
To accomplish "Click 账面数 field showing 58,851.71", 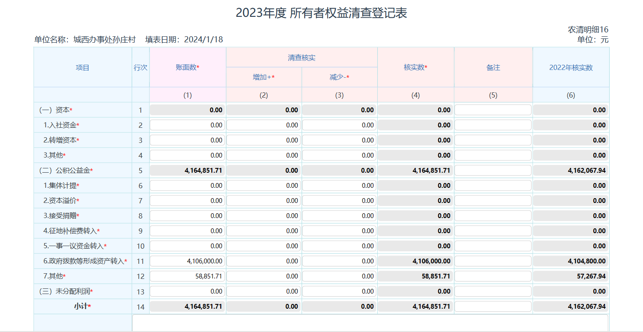I will click(x=188, y=276).
